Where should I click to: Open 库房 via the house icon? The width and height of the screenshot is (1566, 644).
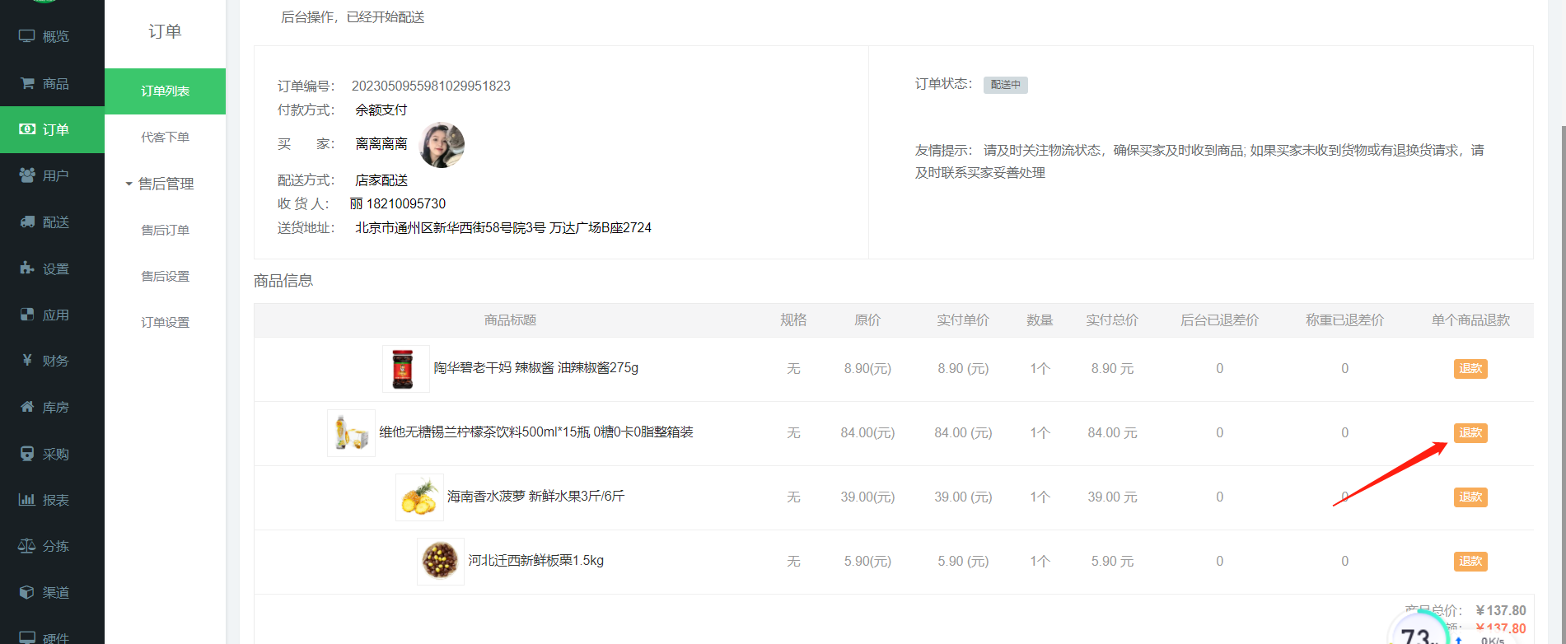pos(26,407)
